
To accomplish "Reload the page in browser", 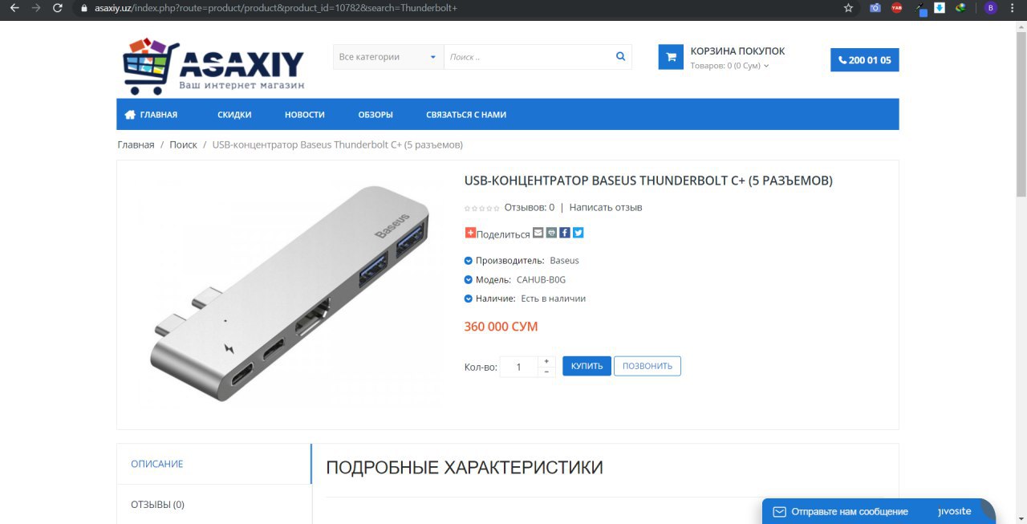I will (57, 8).
